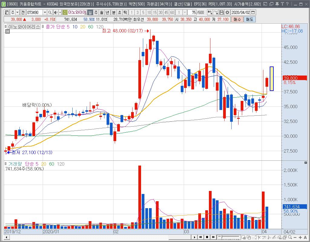
Task: Toggle the left side panel icon
Action: (x=7, y=12)
